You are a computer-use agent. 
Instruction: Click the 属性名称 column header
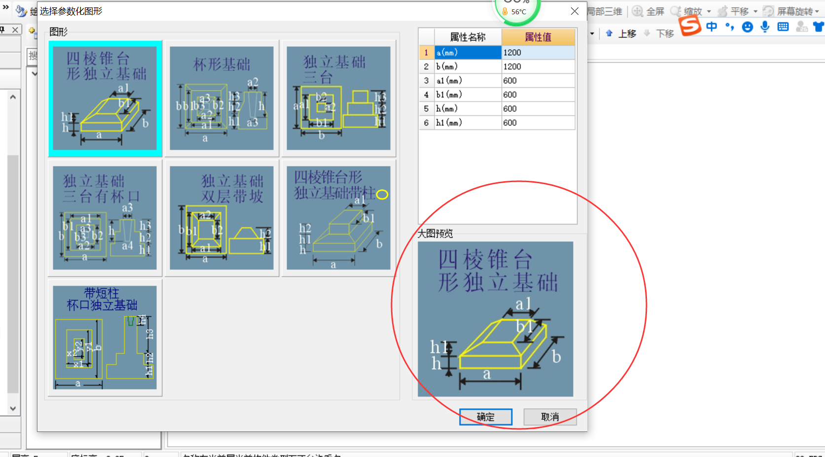click(467, 37)
